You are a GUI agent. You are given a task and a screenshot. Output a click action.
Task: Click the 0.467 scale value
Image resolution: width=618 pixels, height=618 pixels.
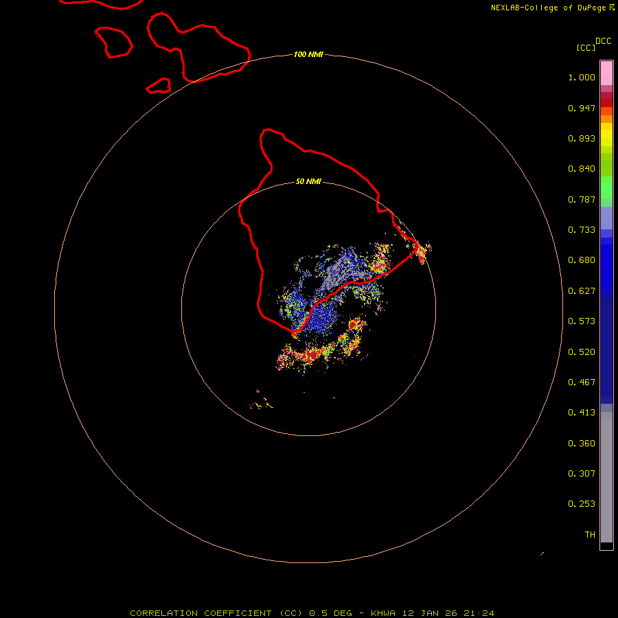pos(582,382)
